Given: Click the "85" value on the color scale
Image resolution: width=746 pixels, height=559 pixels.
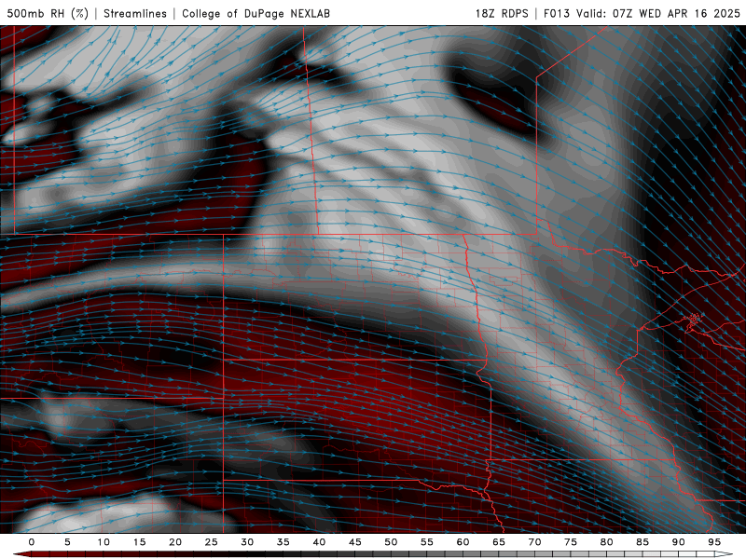Looking at the screenshot, I should coord(642,542).
